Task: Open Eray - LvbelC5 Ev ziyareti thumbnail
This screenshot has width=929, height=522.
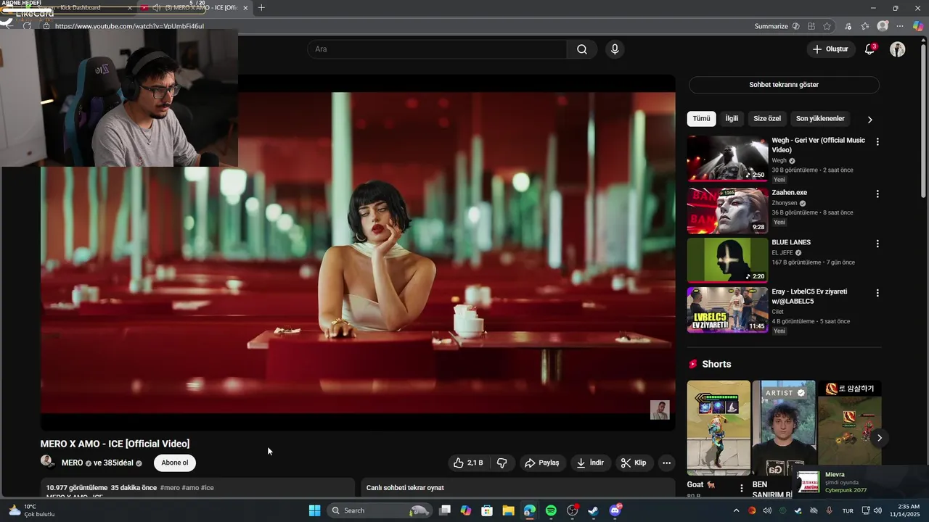Action: (727, 310)
